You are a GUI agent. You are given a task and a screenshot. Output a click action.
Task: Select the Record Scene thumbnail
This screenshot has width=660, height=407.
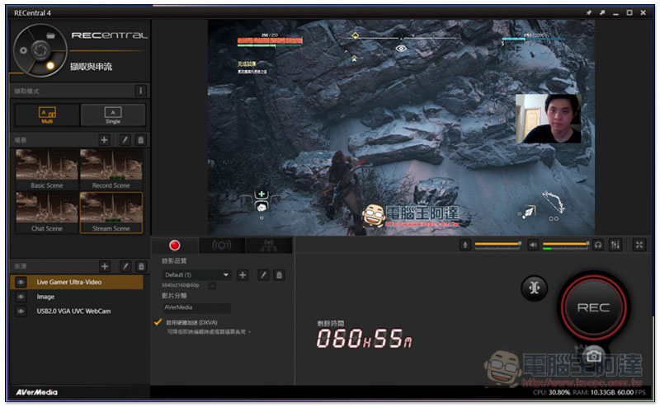[111, 170]
